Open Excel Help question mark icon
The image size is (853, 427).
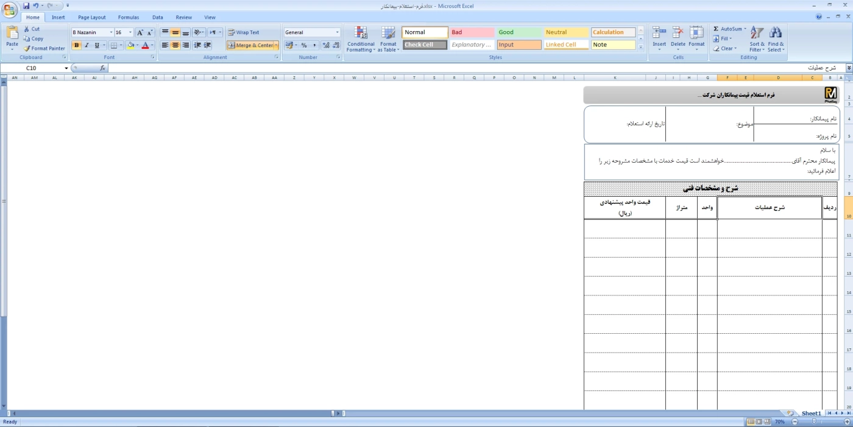pos(819,17)
